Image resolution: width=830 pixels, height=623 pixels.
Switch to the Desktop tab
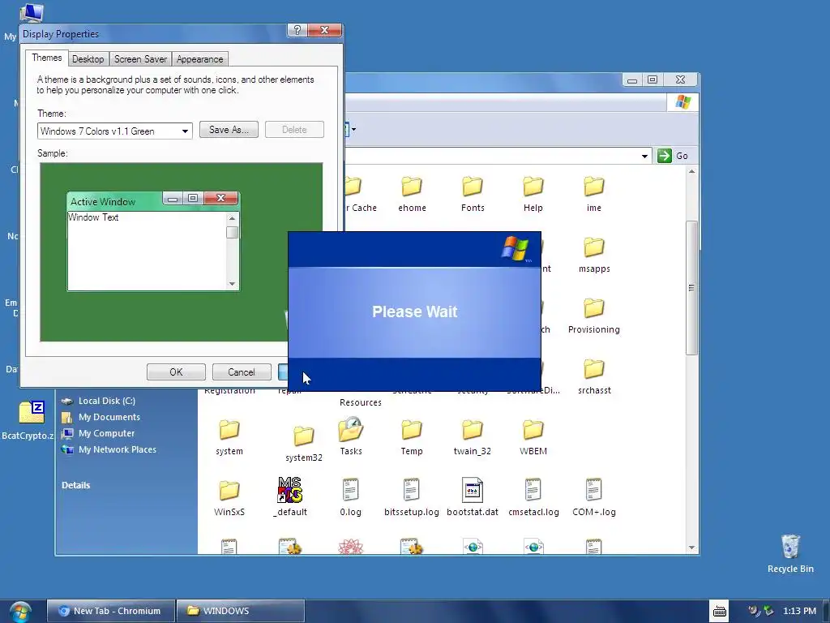pyautogui.click(x=88, y=59)
